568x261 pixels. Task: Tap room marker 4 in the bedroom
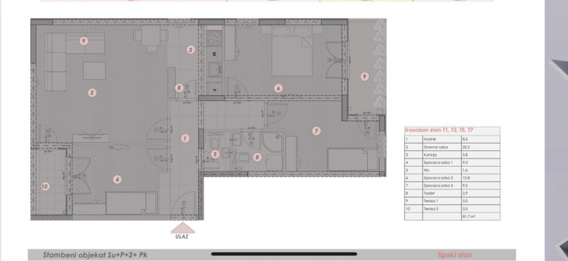116,179
